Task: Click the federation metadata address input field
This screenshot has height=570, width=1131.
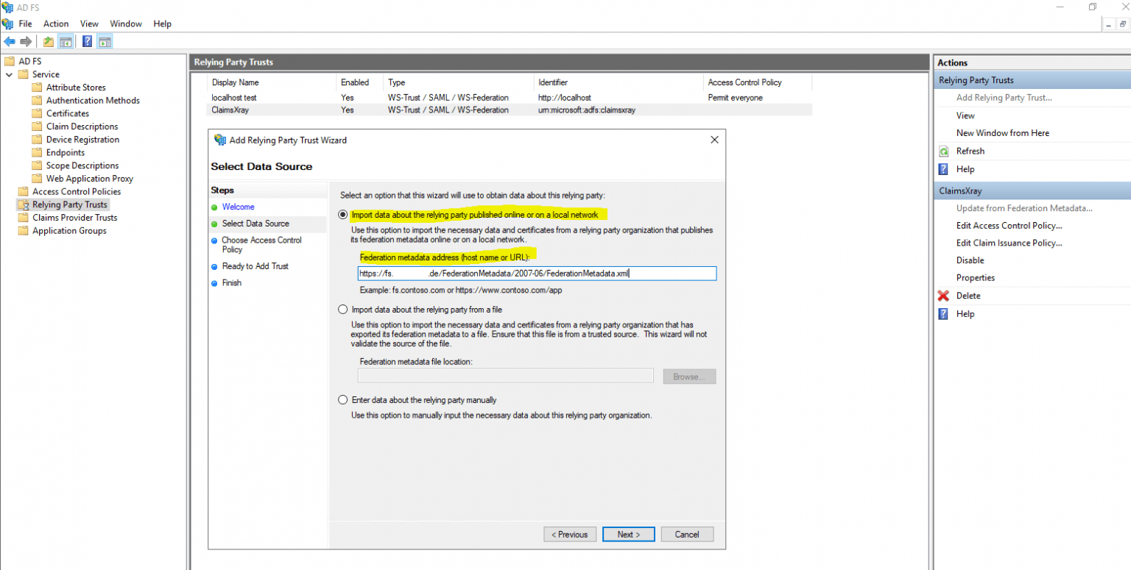Action: point(537,273)
